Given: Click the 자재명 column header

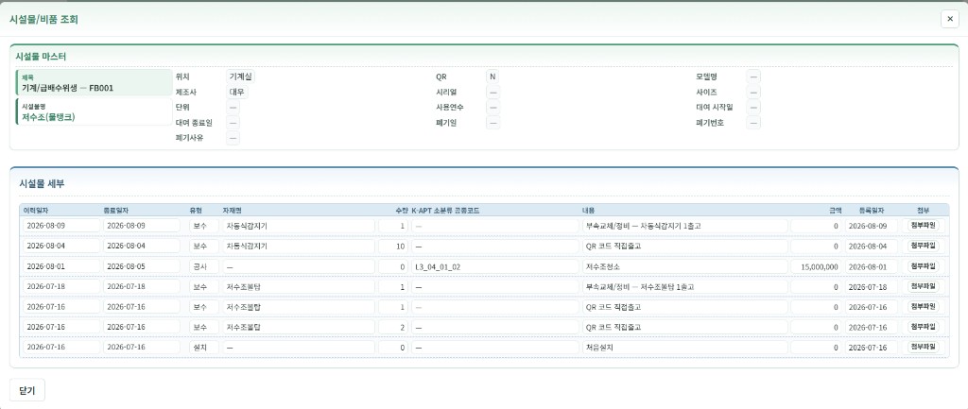Looking at the screenshot, I should [233, 210].
